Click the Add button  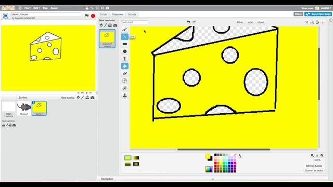tap(250, 22)
